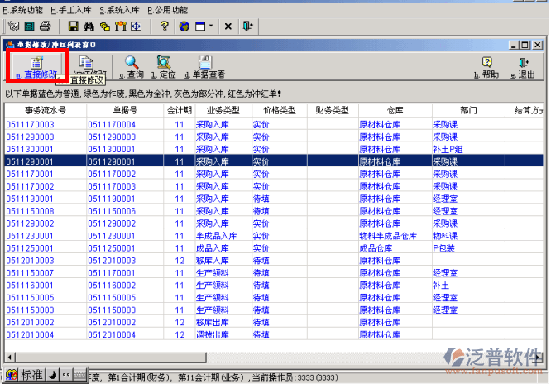Click the 直接修改 (direct edit) toolbar button
The image size is (551, 384).
tap(35, 68)
